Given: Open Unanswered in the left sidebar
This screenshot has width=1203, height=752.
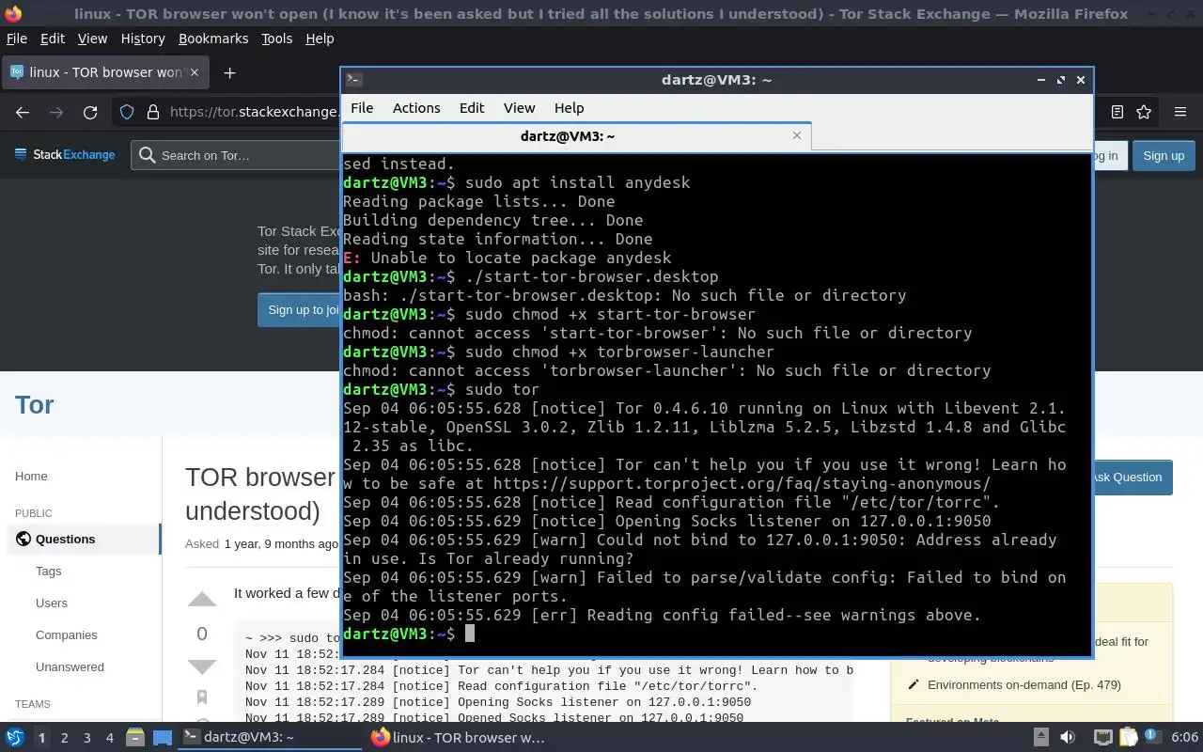Looking at the screenshot, I should [70, 666].
